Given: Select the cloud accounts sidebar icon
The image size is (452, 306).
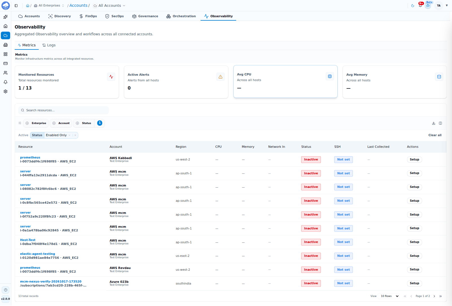Looking at the screenshot, I should point(5,36).
